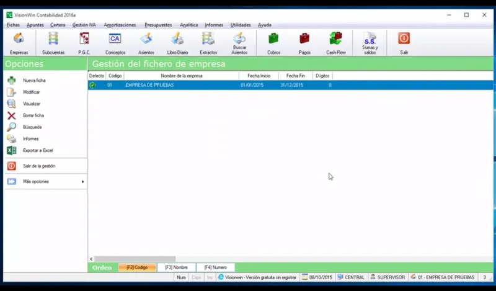Image resolution: width=496 pixels, height=291 pixels.
Task: Click the Buscar Asientos toolbar icon
Action: coord(239,43)
